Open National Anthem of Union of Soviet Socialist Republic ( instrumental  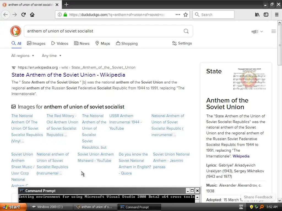tap(168, 125)
